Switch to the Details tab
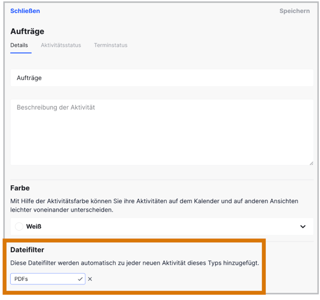Screen dimensions: 320x300 19,45
